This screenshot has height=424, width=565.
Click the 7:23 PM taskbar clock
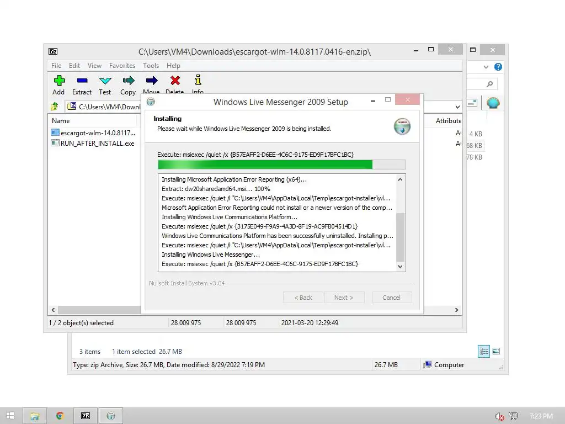541,416
